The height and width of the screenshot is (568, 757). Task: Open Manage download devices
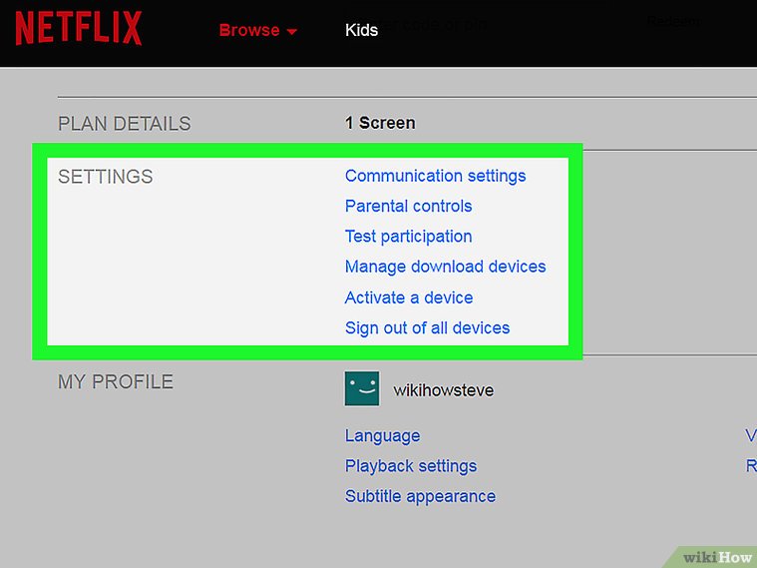coord(445,267)
